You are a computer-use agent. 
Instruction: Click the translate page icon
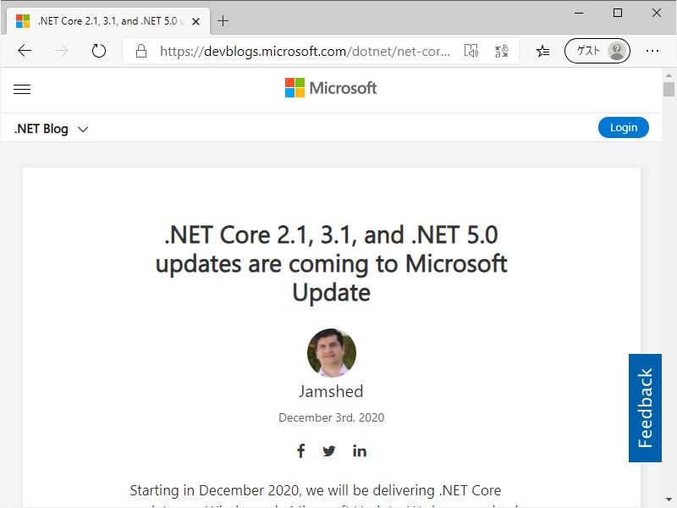[x=502, y=51]
